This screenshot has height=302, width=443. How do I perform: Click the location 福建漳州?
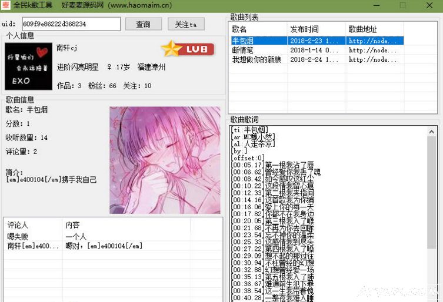pos(151,67)
